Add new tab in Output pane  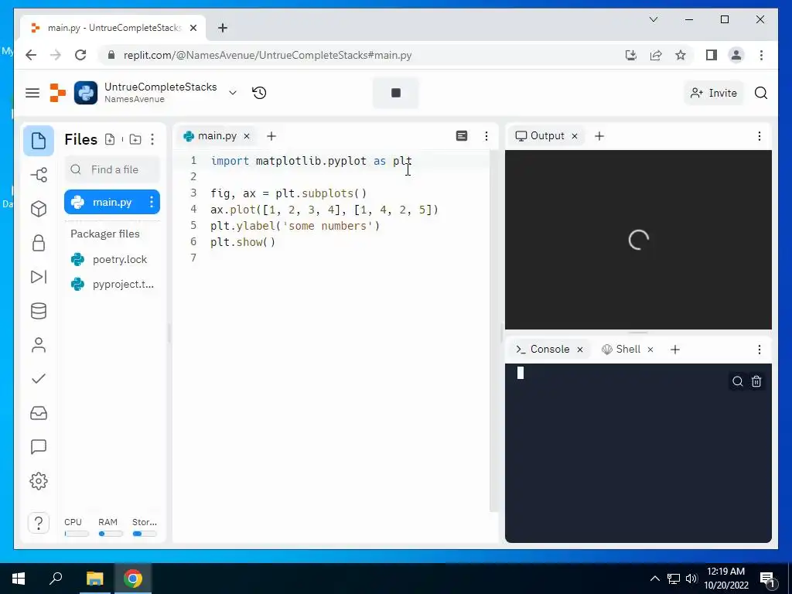click(599, 136)
